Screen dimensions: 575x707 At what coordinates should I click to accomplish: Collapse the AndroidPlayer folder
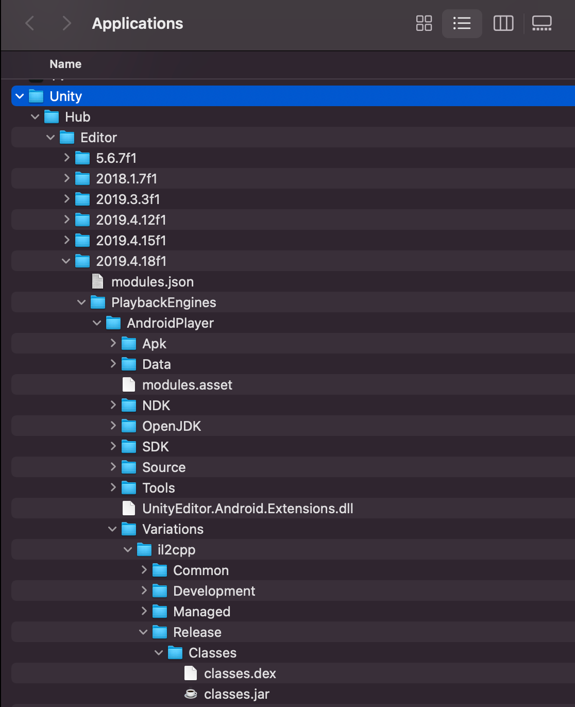click(x=97, y=323)
